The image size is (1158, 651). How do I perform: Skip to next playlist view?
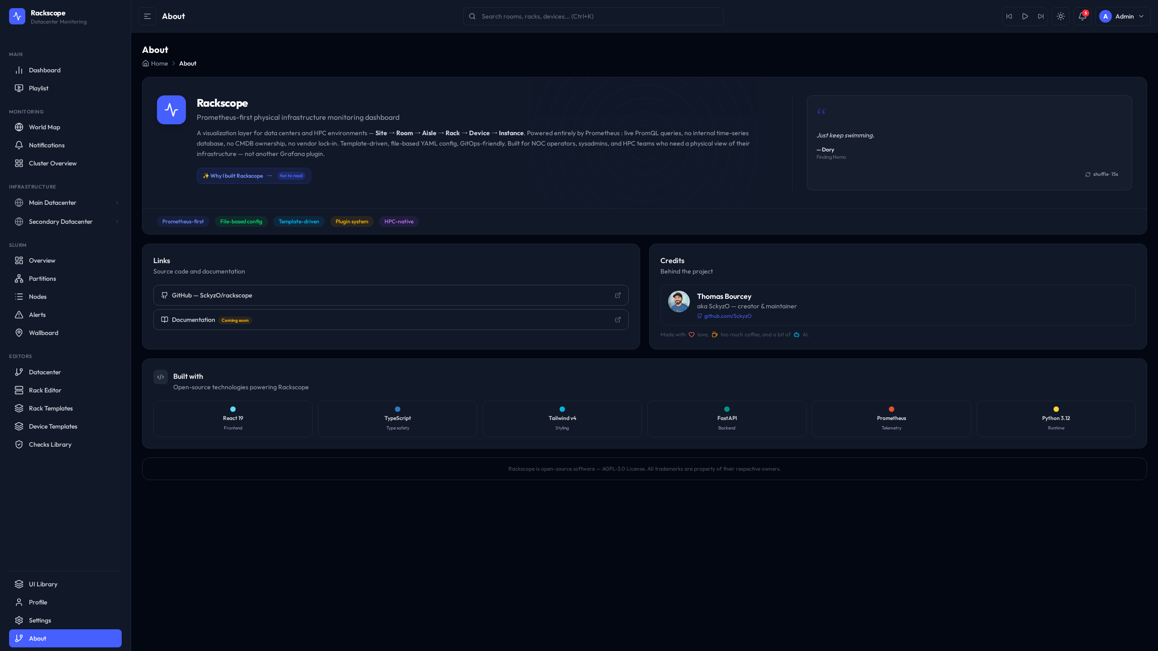pyautogui.click(x=1041, y=16)
